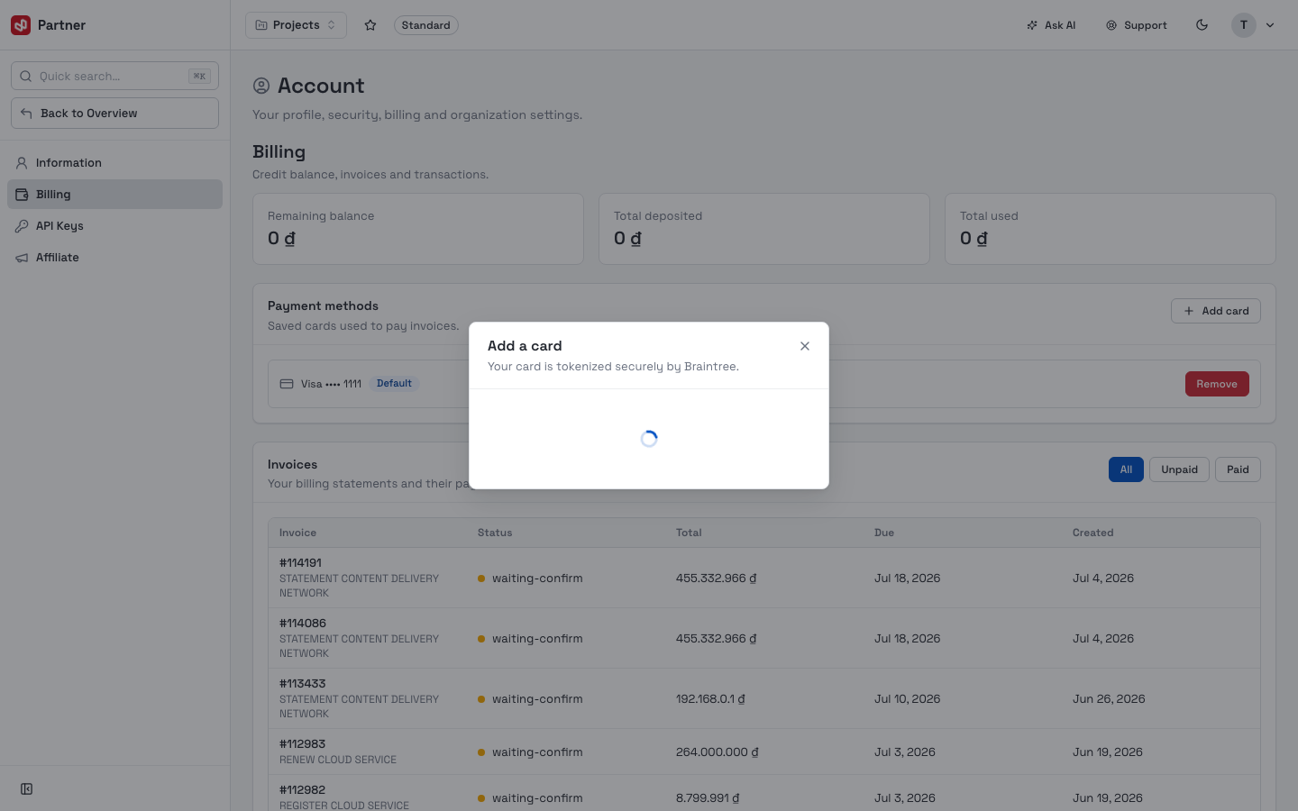This screenshot has width=1298, height=811.
Task: Filter invoices by Unpaid
Action: (1179, 469)
